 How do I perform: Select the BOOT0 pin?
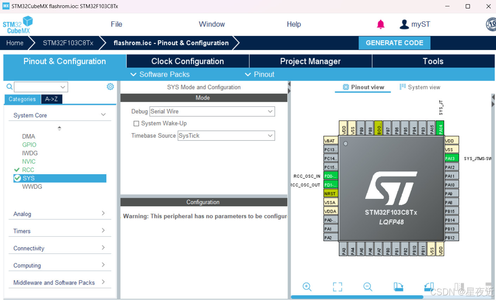pyautogui.click(x=378, y=128)
